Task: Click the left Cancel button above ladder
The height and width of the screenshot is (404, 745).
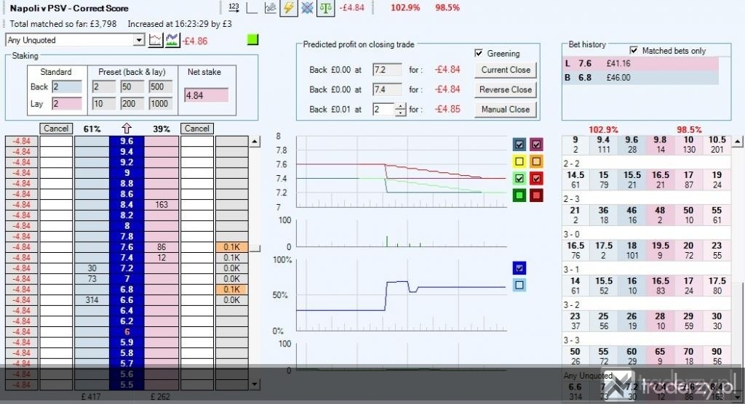Action: (x=56, y=128)
